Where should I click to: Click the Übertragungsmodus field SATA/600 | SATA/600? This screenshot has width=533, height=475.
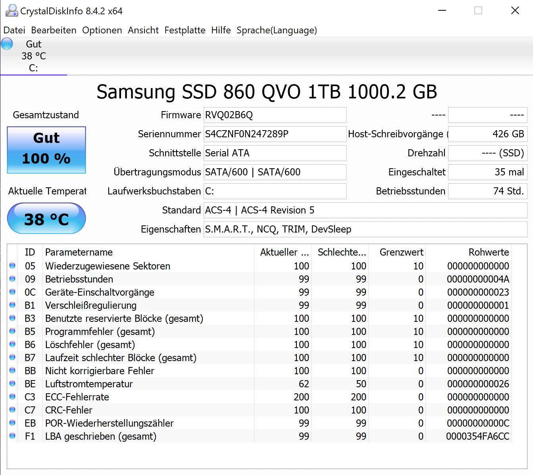point(275,172)
